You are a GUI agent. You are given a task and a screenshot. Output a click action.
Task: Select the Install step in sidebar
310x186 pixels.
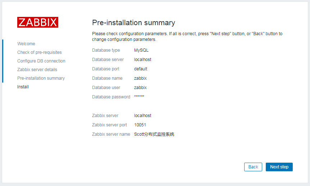23,87
